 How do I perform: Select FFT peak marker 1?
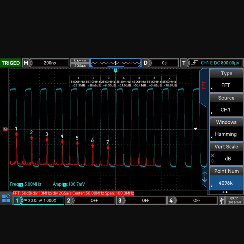16,134
